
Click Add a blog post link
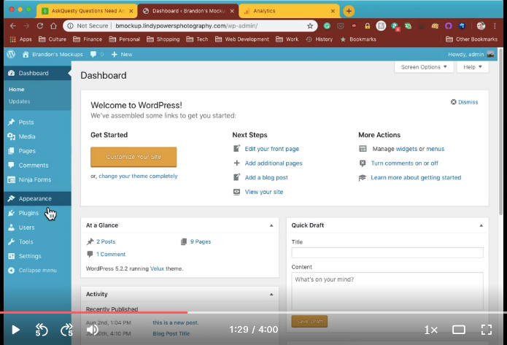266,177
